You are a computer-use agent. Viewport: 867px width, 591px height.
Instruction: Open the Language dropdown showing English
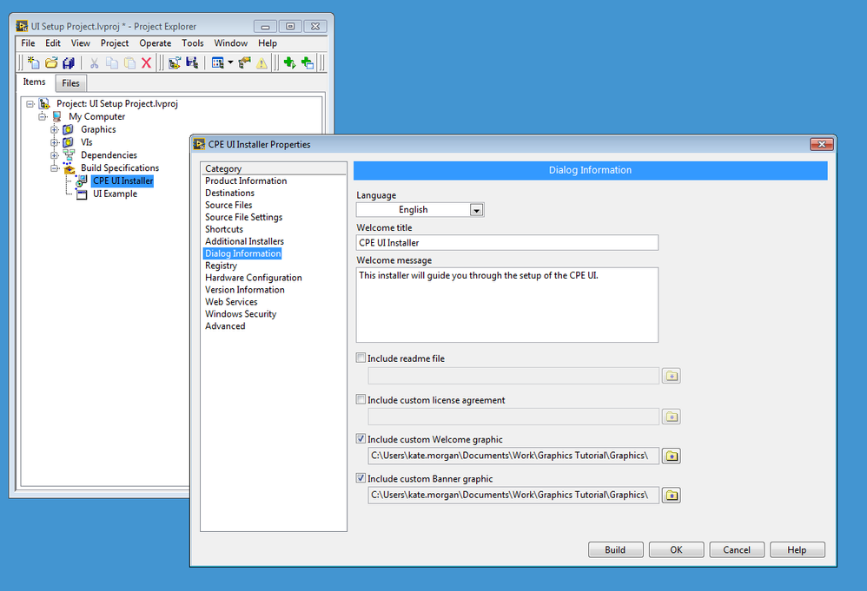[475, 209]
